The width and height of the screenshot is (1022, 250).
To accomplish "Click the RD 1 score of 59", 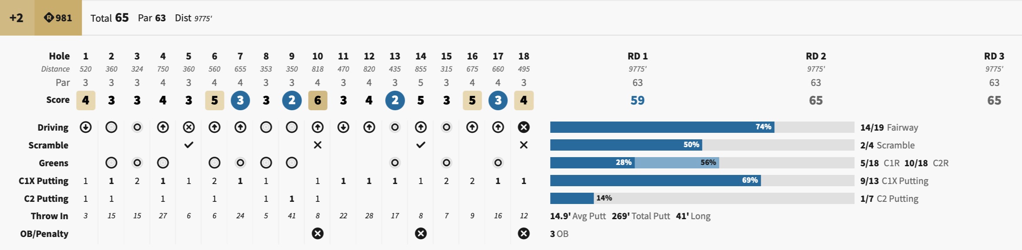I will [637, 101].
